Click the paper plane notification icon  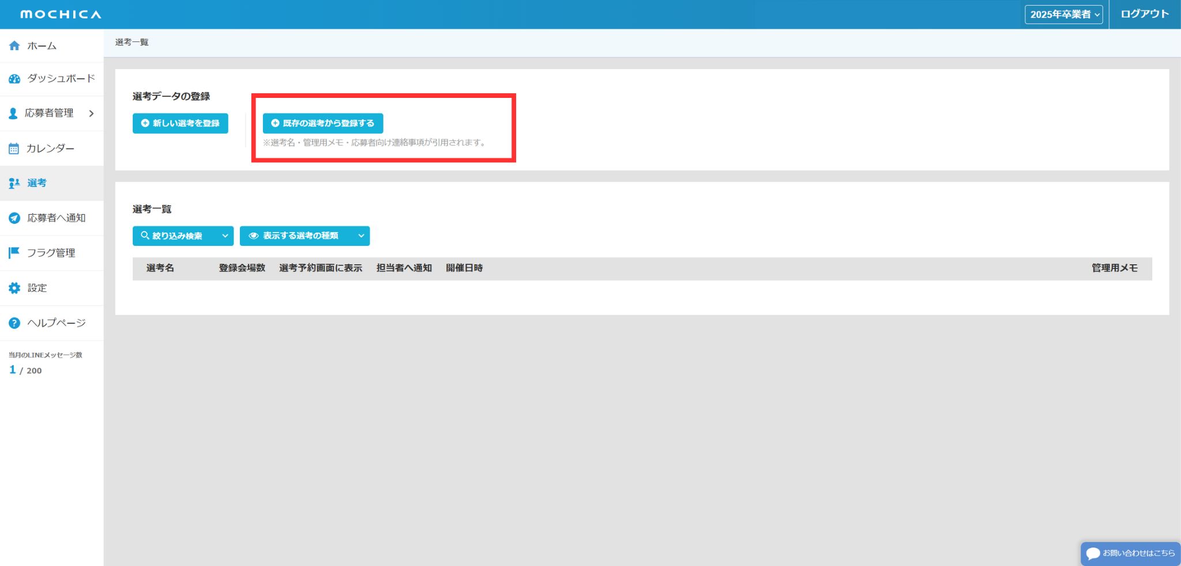14,218
